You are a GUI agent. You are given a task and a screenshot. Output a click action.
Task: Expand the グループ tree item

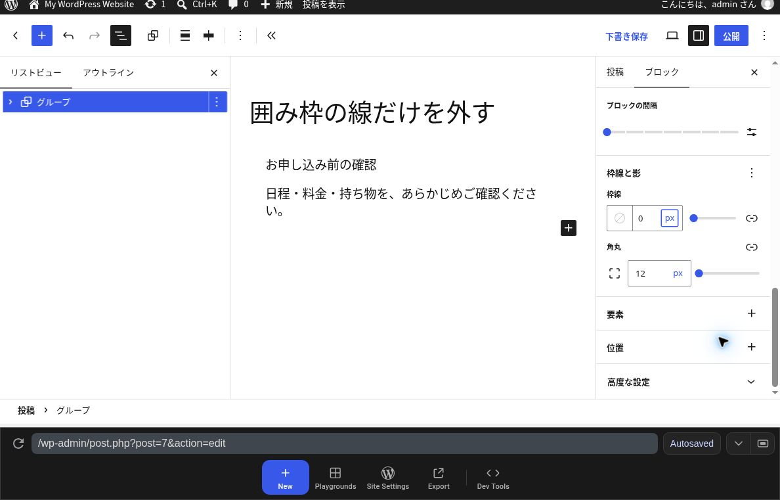point(11,102)
